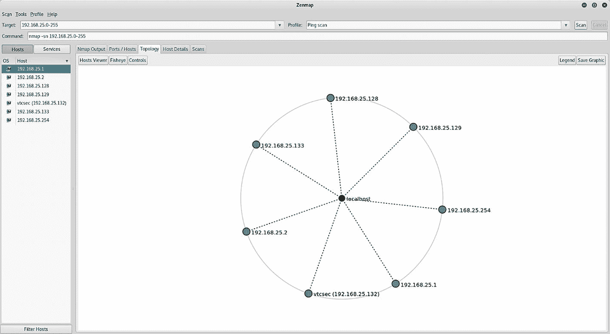This screenshot has height=334, width=610.
Task: Open the Tools menu
Action: click(21, 14)
